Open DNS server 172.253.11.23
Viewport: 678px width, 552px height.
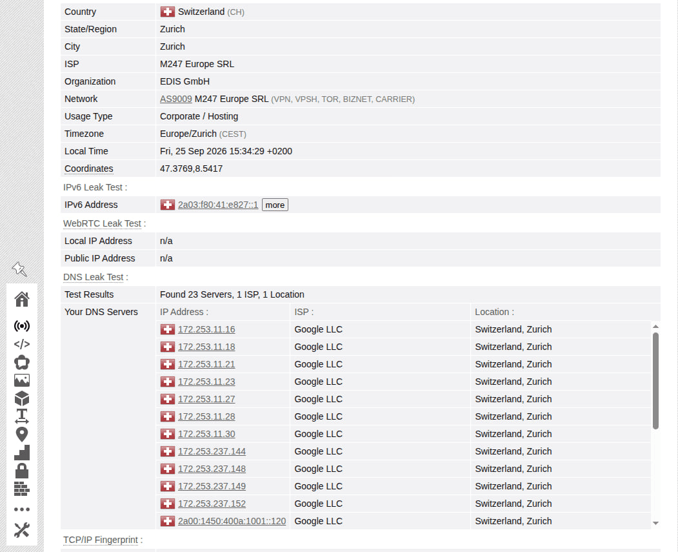pyautogui.click(x=206, y=382)
